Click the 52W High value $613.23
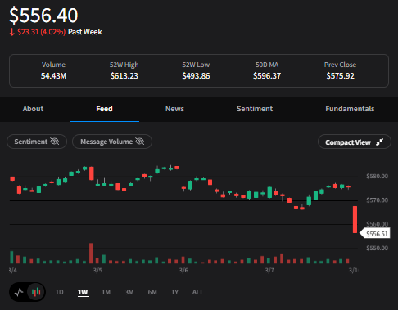The width and height of the screenshot is (398, 310). coord(124,76)
